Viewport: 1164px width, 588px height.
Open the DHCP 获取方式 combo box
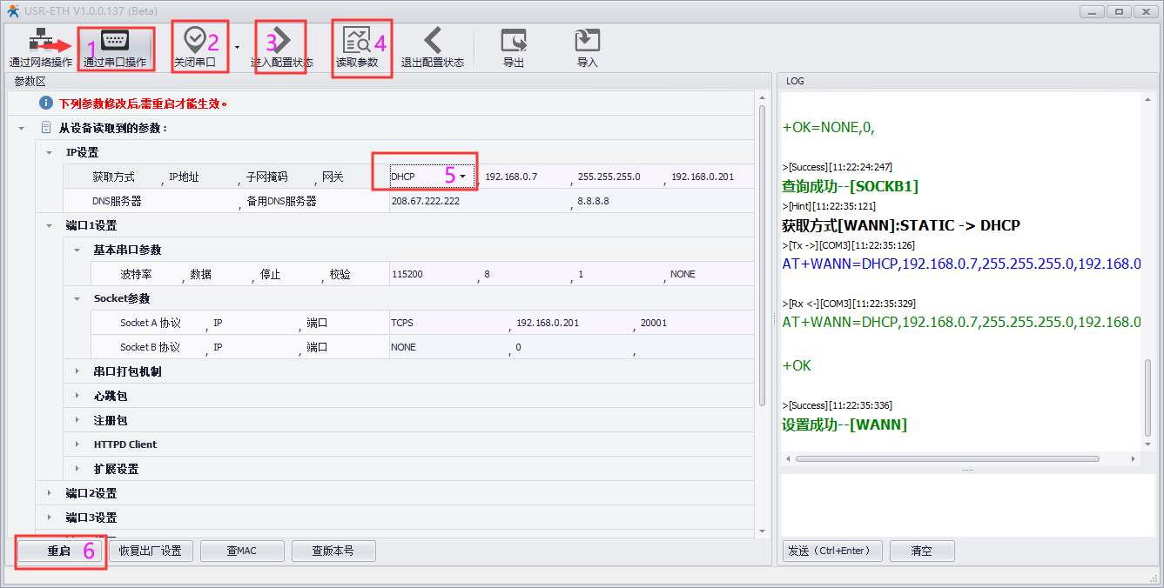pyautogui.click(x=462, y=177)
